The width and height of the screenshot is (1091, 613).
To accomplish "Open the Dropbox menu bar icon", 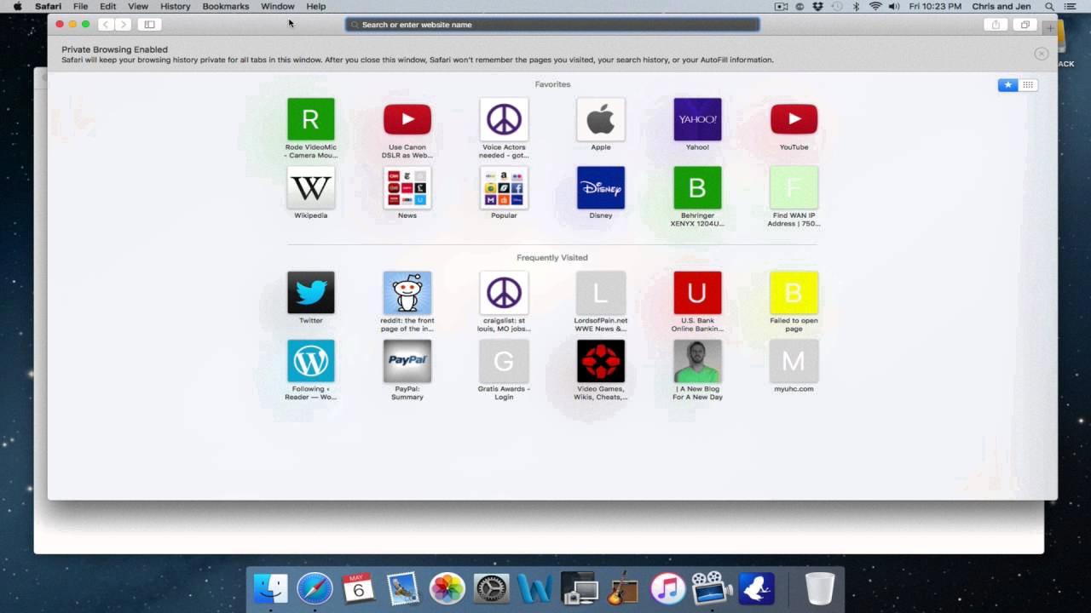I will 818,6.
